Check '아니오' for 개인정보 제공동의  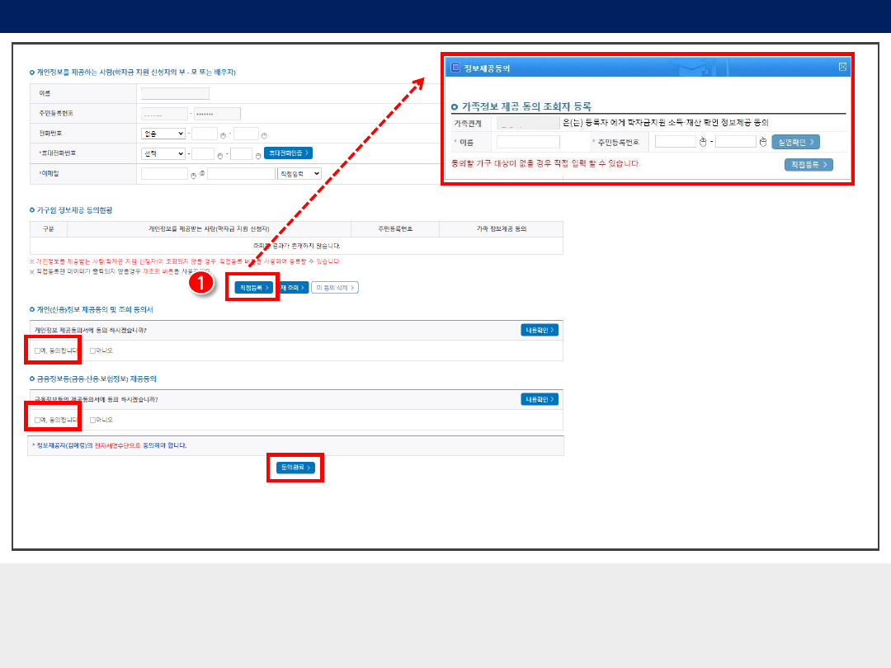click(x=92, y=350)
